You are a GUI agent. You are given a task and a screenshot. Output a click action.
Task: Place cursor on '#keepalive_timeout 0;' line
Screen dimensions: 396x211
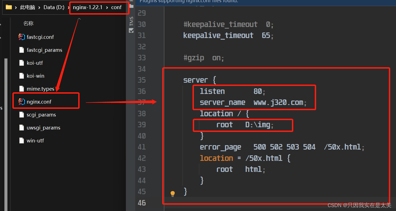click(x=229, y=25)
